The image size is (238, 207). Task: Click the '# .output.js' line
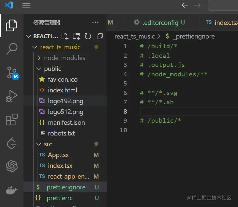click(162, 65)
